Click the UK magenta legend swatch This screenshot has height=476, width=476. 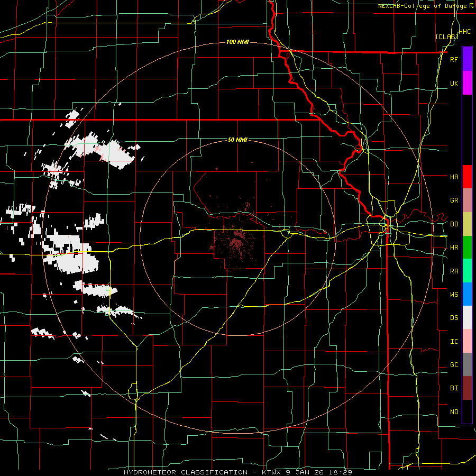tap(467, 83)
